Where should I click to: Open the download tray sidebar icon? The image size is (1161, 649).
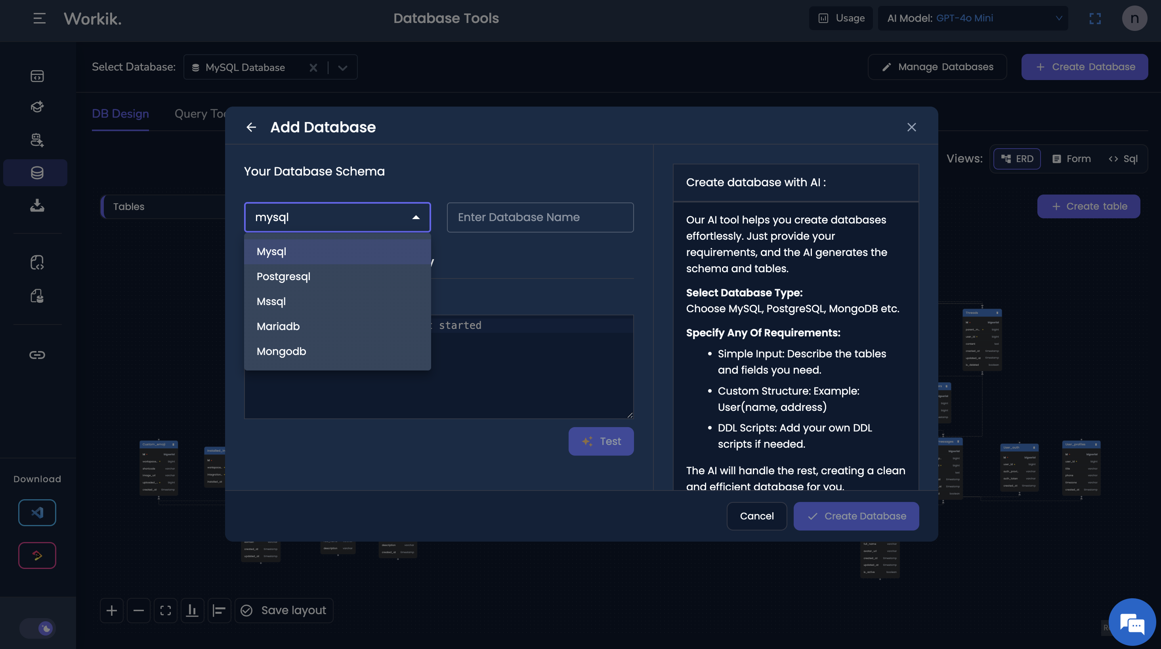37,206
